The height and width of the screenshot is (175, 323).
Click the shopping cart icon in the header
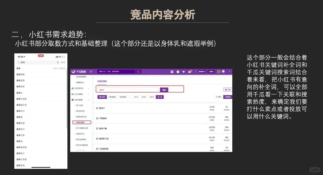pos(183,72)
